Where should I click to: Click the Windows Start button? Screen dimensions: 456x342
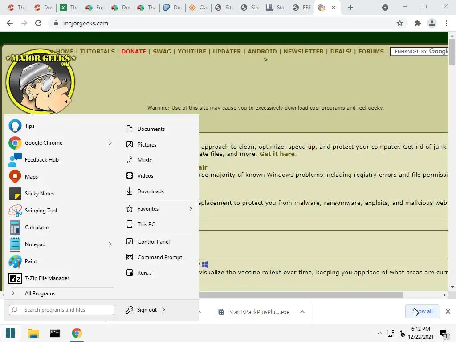click(11, 333)
